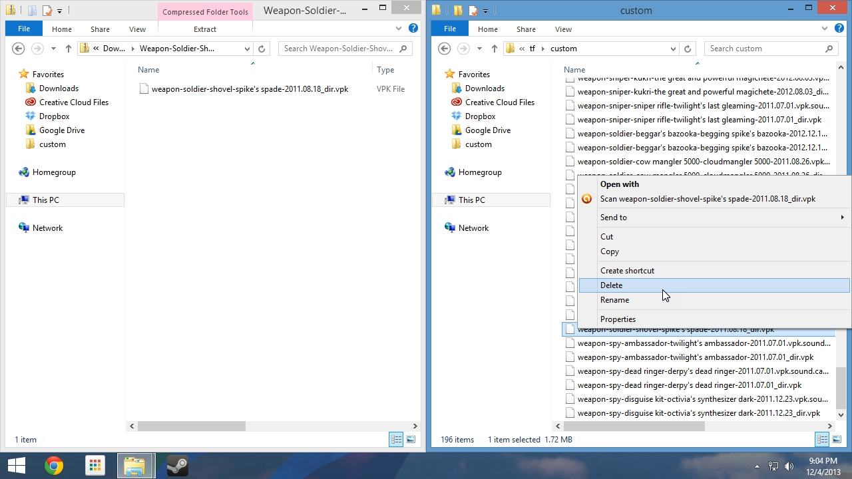The height and width of the screenshot is (479, 852).
Task: Choose Create shortcut in context menu
Action: tap(714, 271)
